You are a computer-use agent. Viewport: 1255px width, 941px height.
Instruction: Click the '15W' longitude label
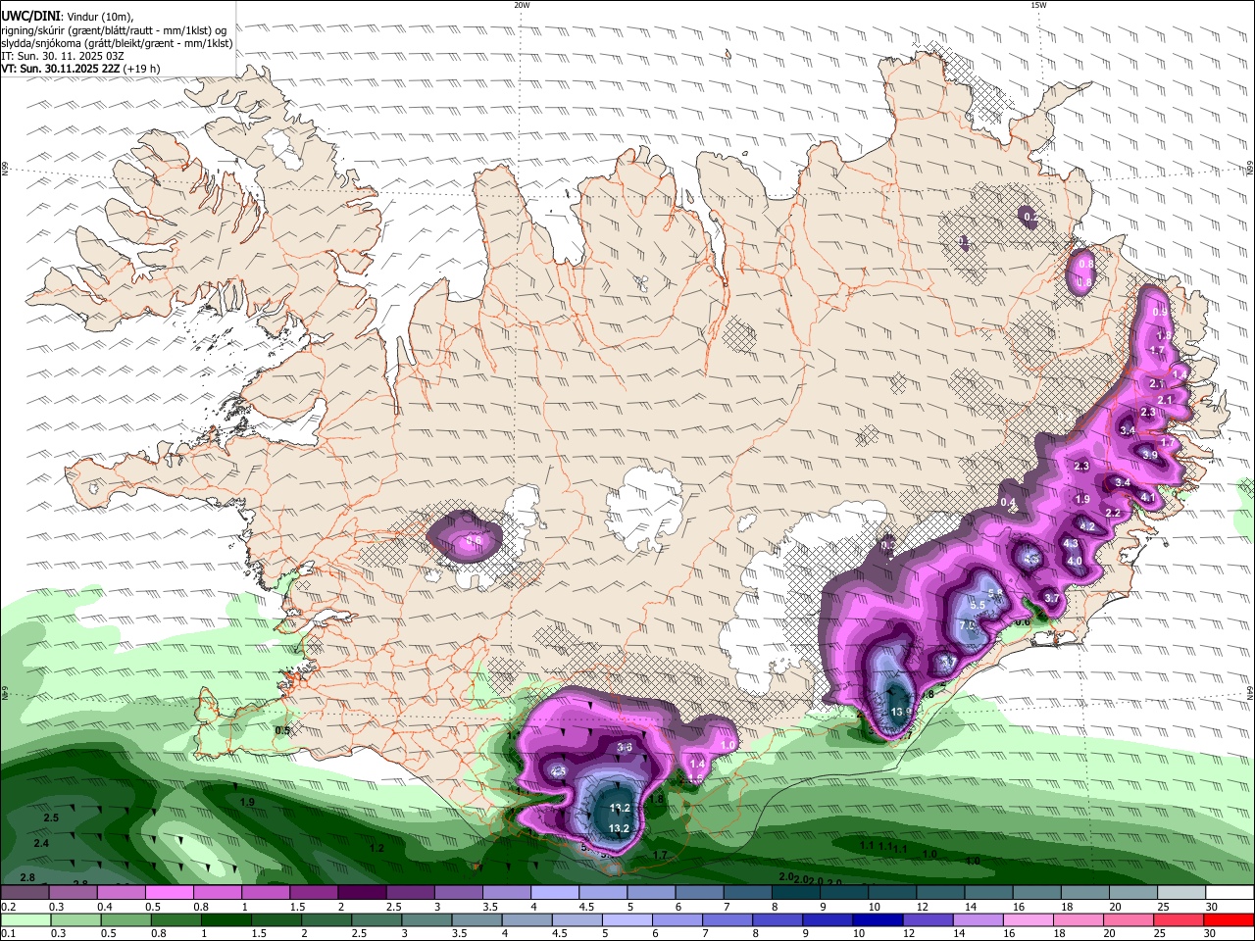pyautogui.click(x=1038, y=5)
